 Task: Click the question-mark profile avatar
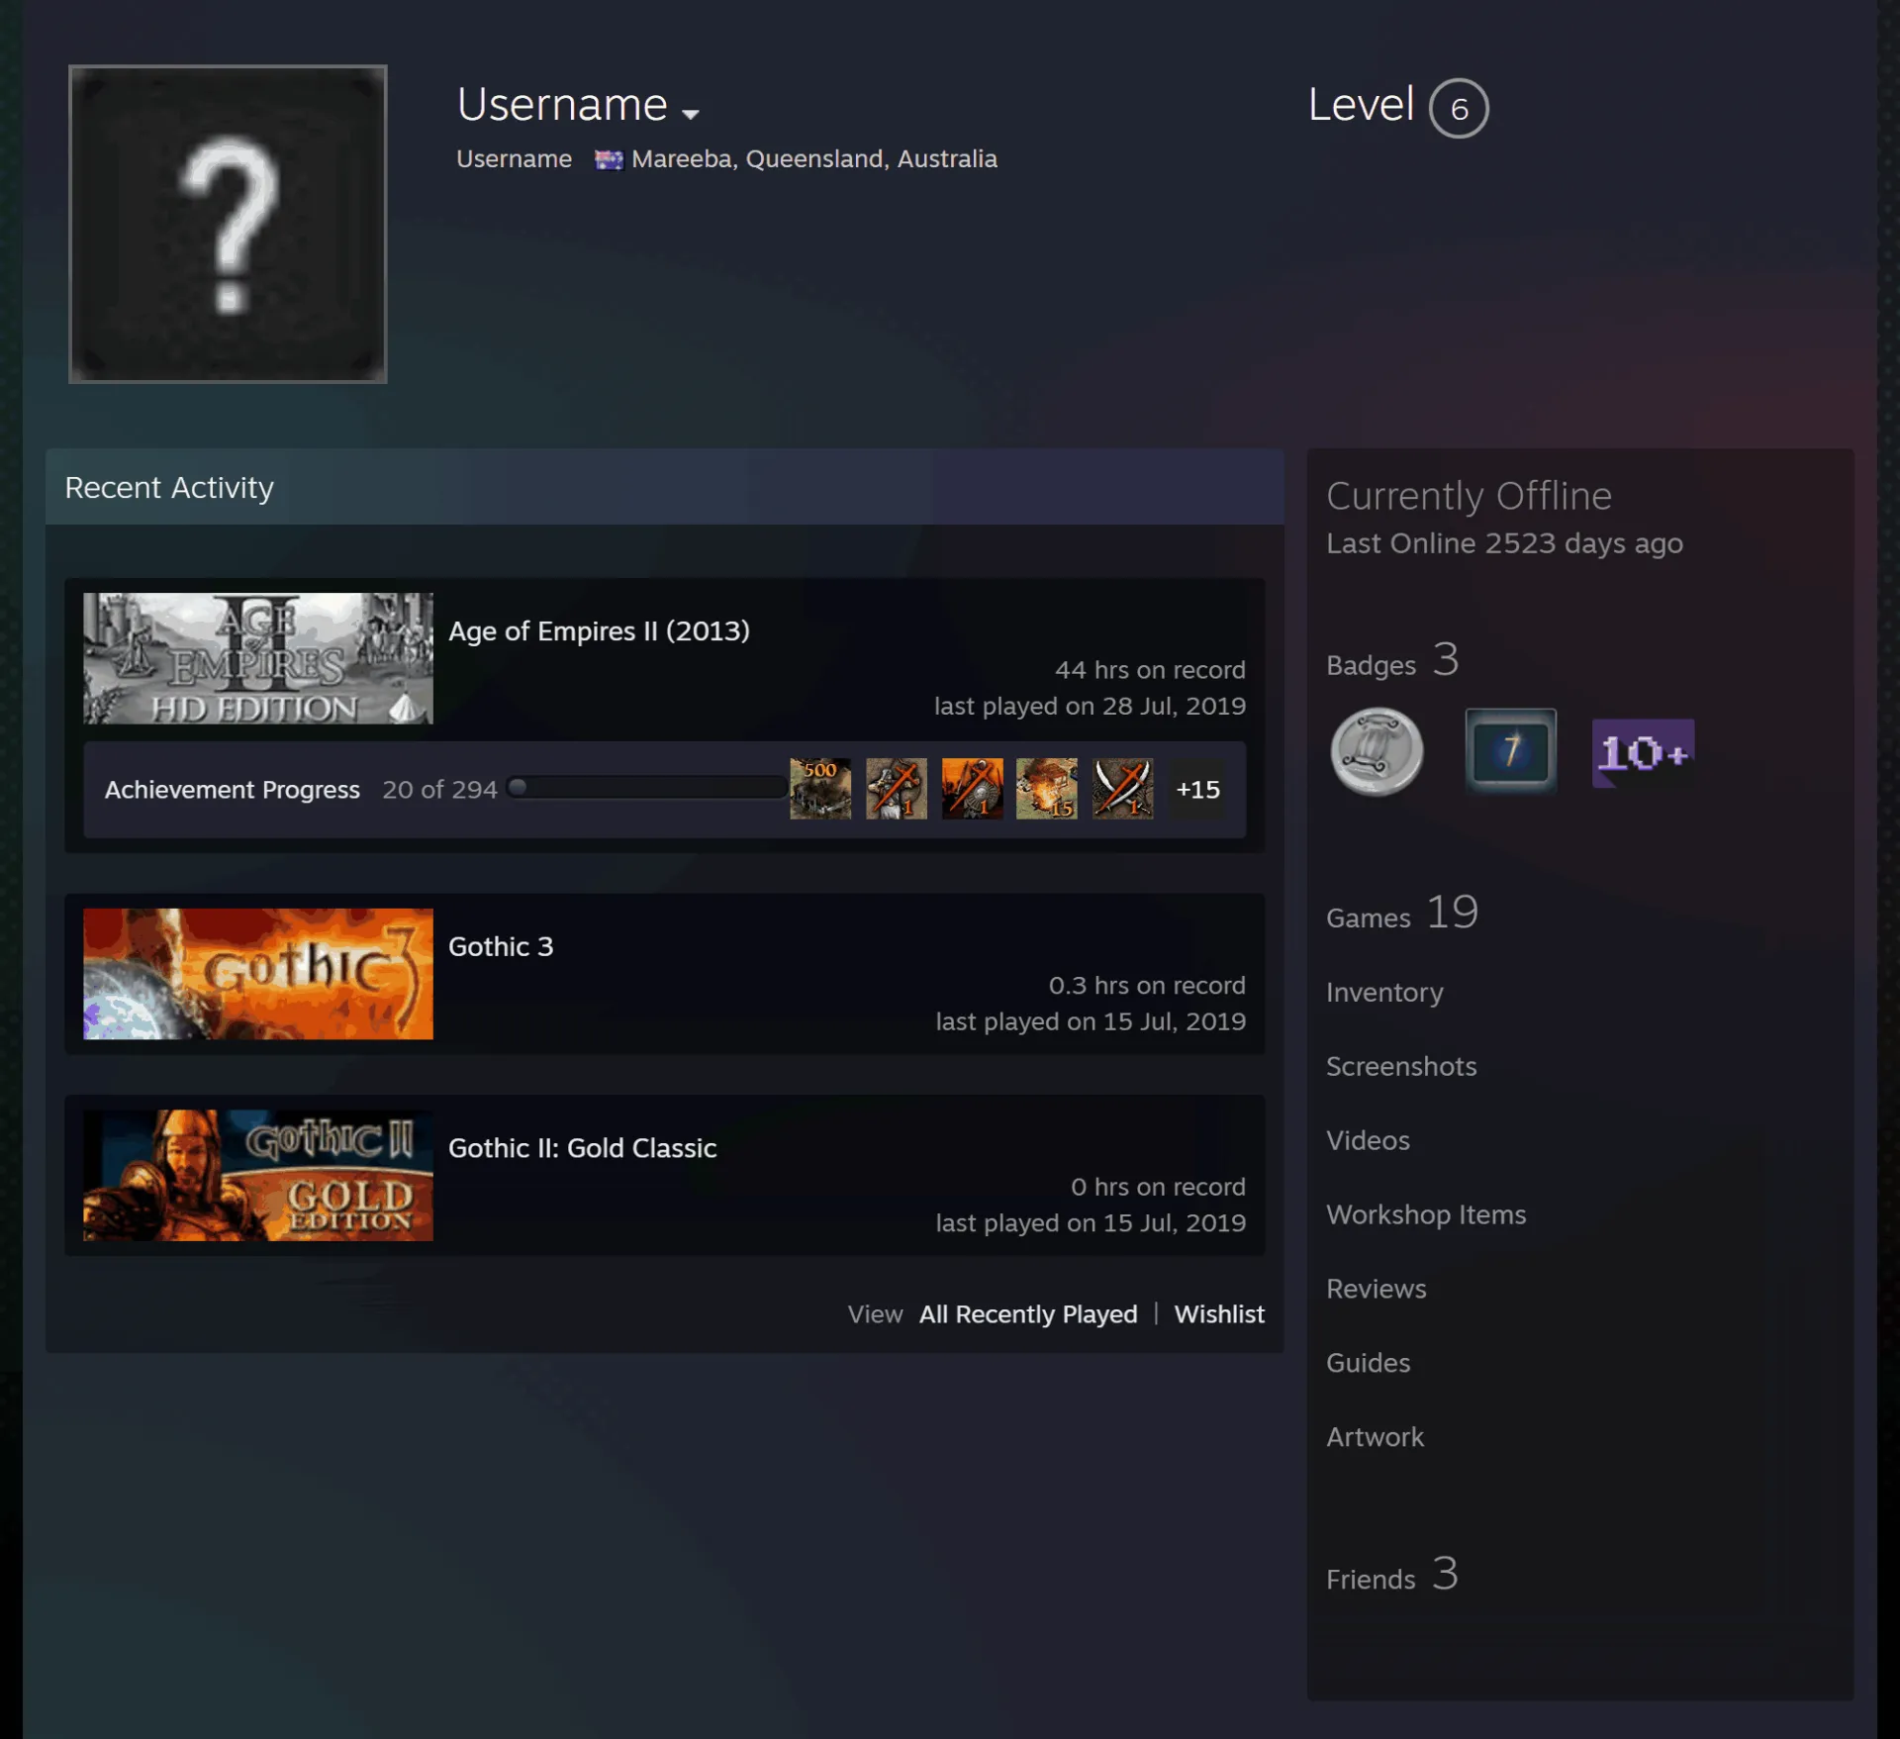pyautogui.click(x=228, y=224)
